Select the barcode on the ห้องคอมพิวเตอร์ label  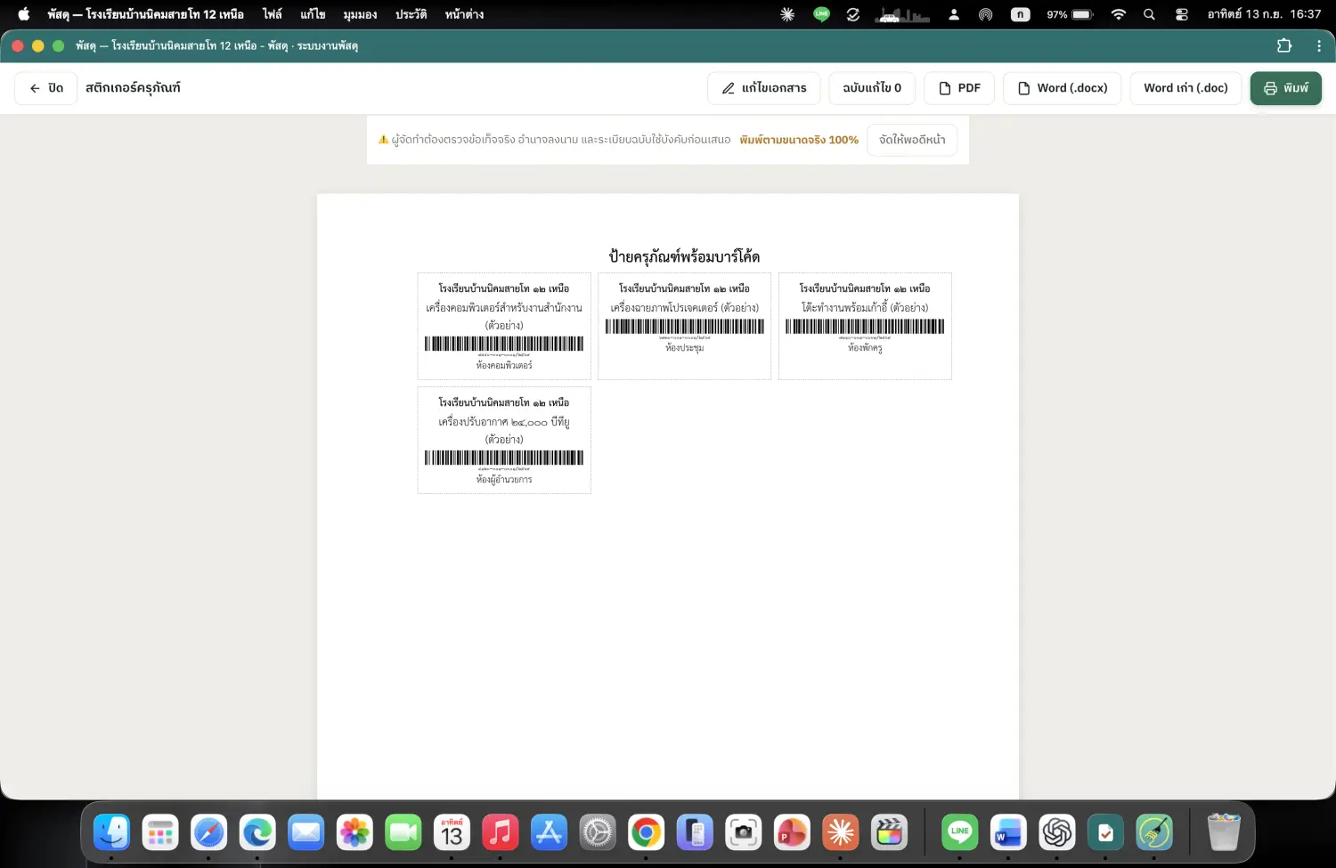[x=504, y=345]
